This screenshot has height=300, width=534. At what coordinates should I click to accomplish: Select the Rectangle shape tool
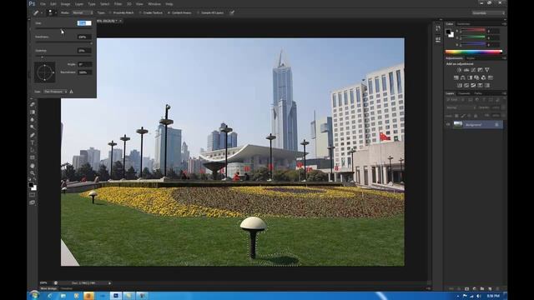33,157
